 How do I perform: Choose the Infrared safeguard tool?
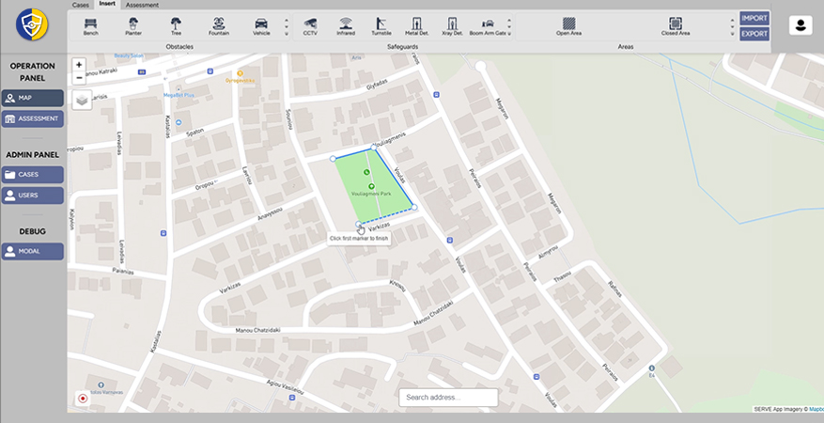click(x=346, y=25)
